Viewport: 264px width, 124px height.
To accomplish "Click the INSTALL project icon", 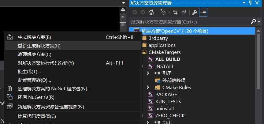I will (x=150, y=66).
